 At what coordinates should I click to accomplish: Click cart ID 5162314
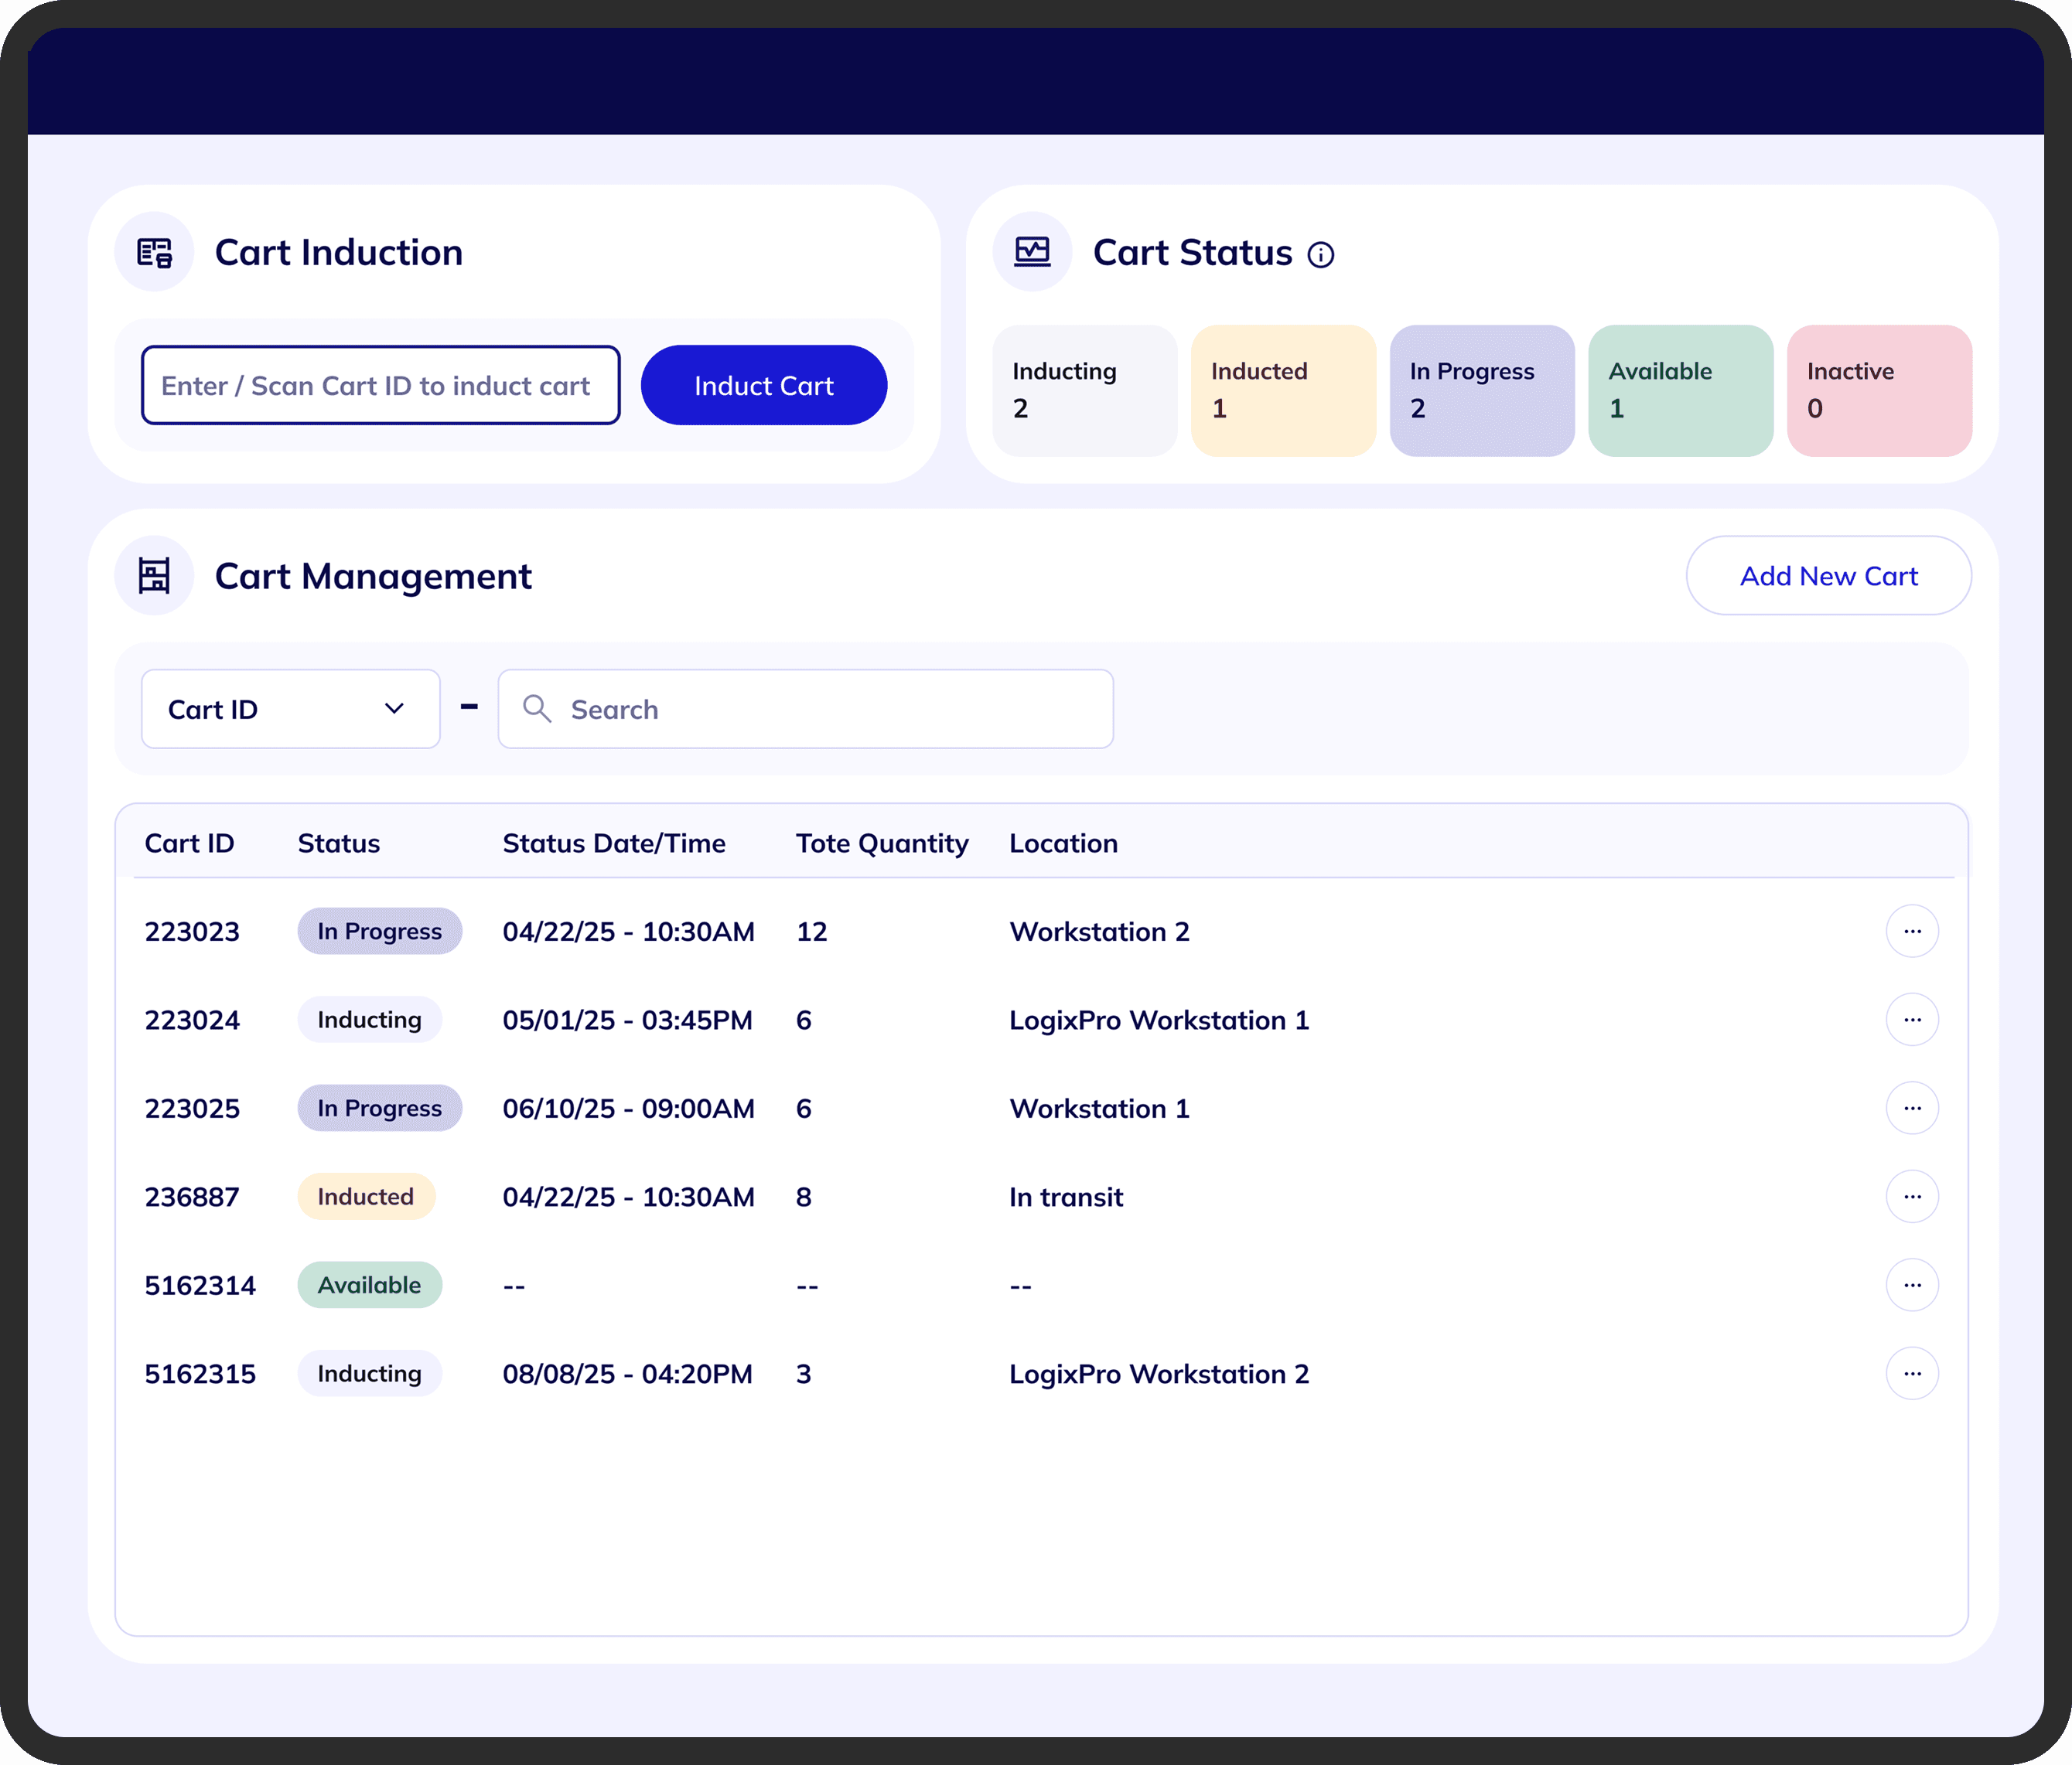pyautogui.click(x=200, y=1285)
